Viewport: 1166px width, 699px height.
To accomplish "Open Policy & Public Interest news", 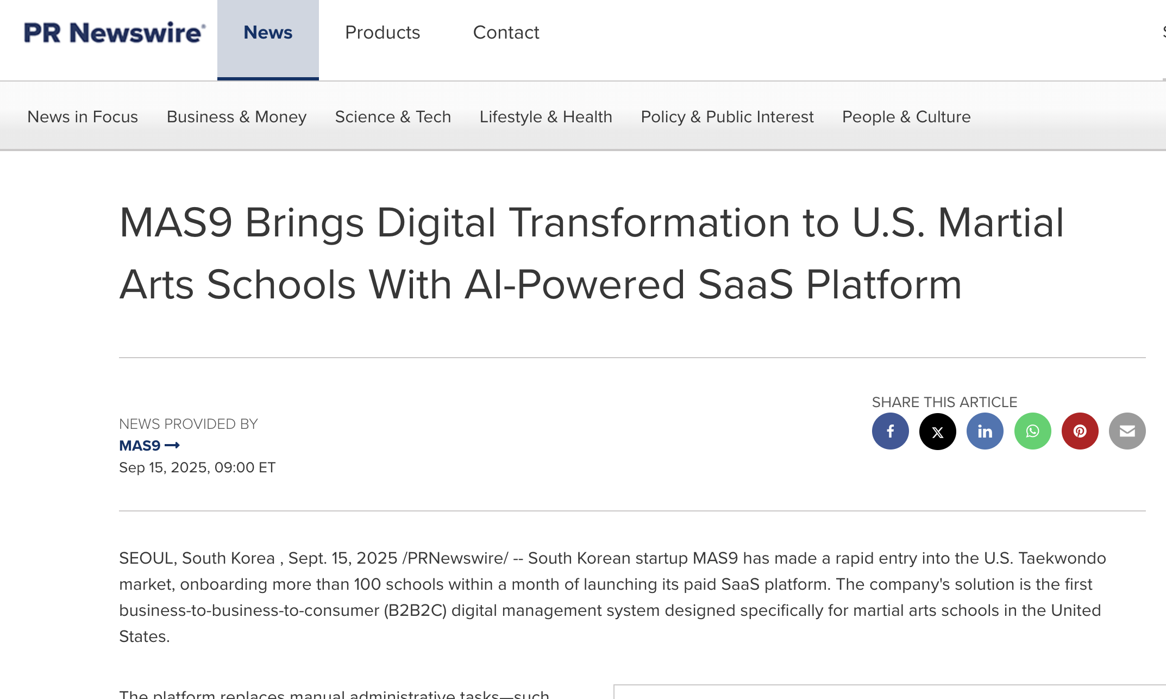I will coord(727,116).
